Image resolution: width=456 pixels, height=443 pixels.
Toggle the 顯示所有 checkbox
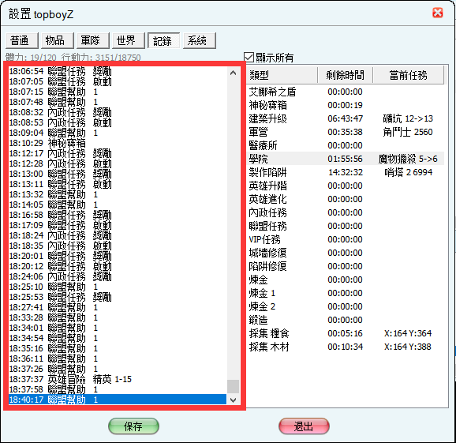249,58
